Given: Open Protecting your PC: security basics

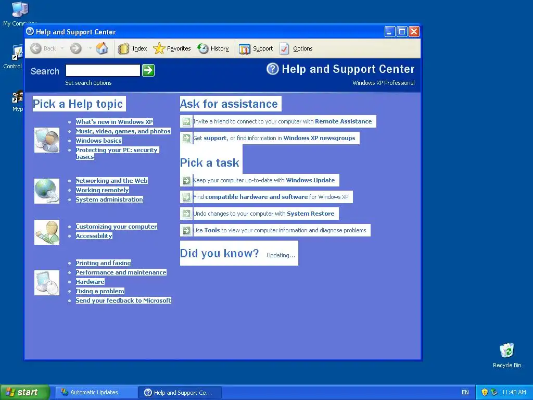Looking at the screenshot, I should coord(117,153).
